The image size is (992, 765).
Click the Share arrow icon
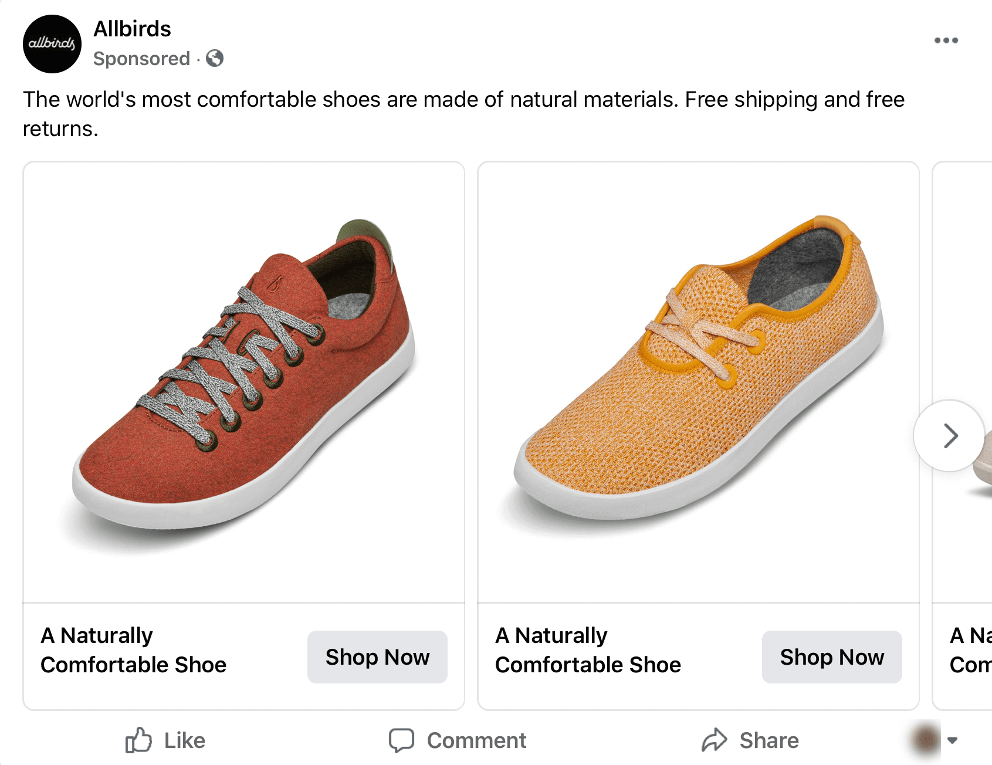(714, 740)
